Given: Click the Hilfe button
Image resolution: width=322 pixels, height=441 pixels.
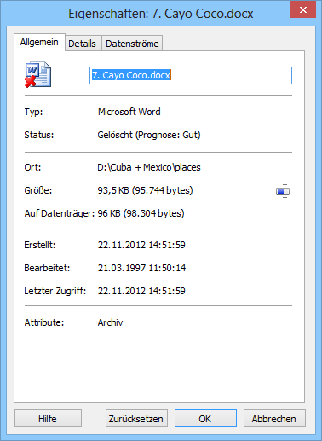Looking at the screenshot, I should (x=48, y=419).
